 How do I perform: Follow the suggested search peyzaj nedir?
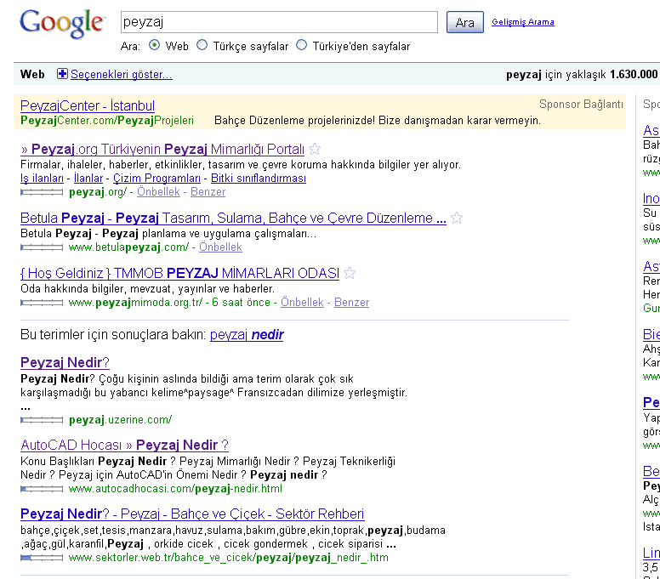coord(247,335)
